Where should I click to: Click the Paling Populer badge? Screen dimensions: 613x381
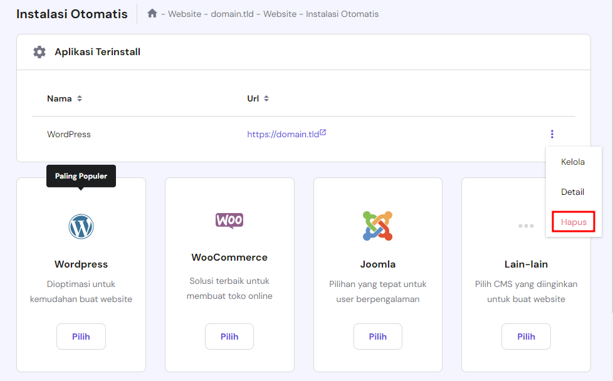[80, 176]
